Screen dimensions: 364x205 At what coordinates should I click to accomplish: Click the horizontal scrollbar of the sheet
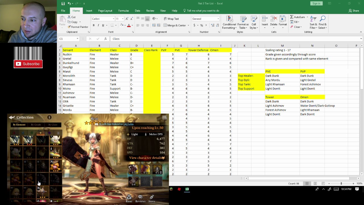[299, 178]
